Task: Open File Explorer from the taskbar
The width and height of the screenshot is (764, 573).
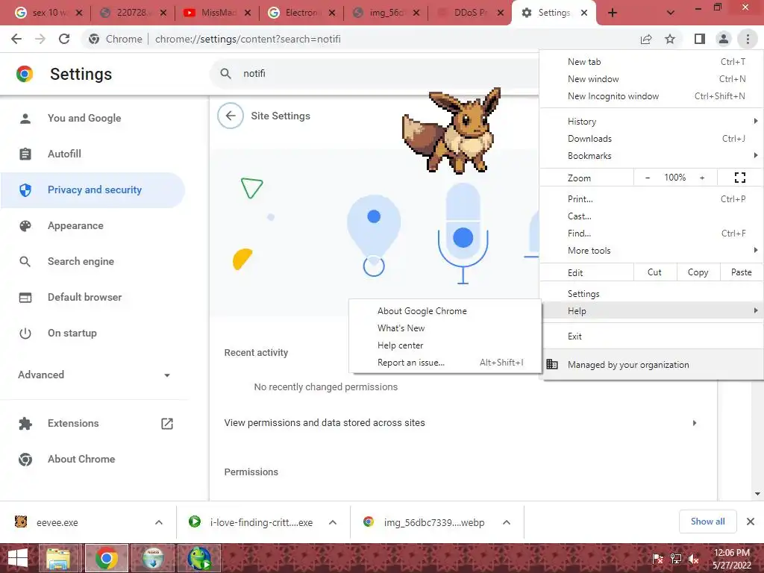Action: click(58, 558)
